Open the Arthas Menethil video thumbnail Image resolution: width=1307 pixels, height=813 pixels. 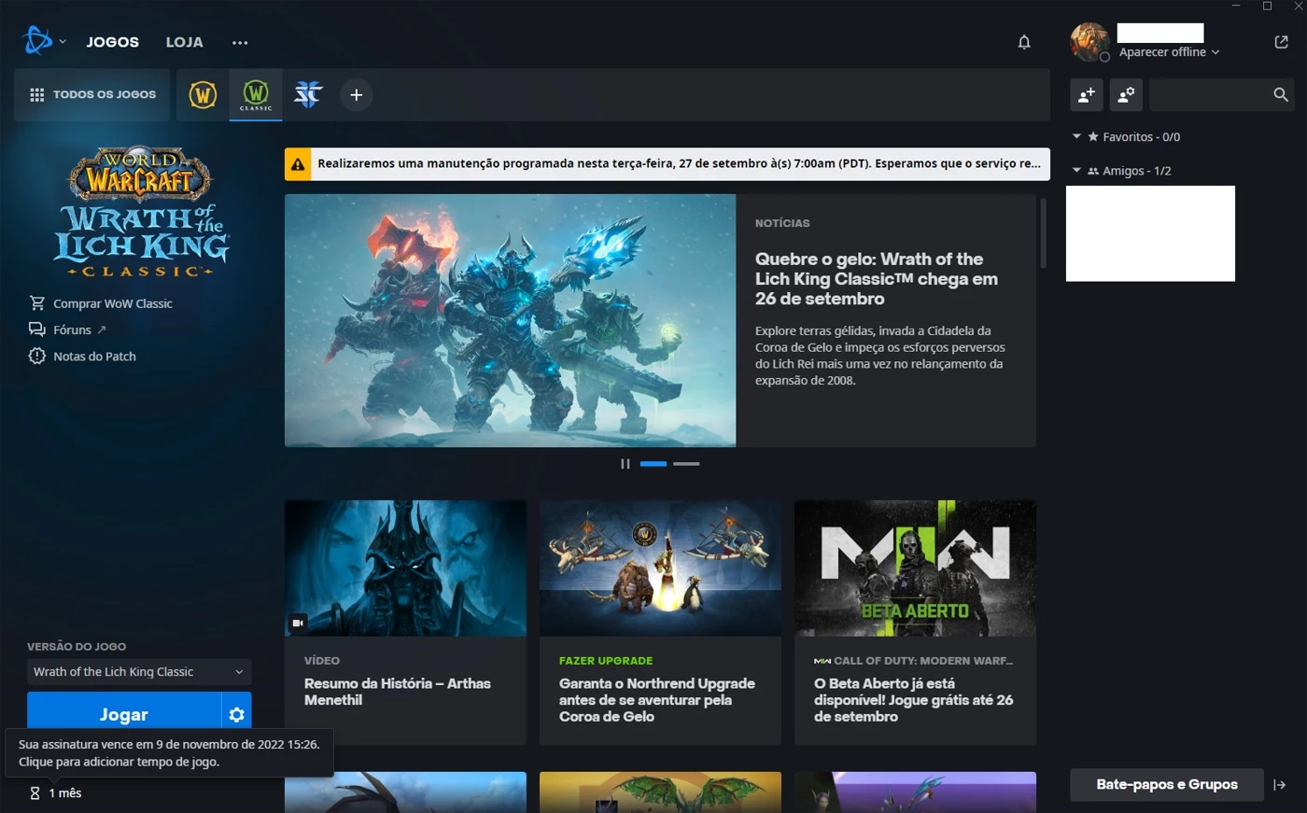click(405, 568)
